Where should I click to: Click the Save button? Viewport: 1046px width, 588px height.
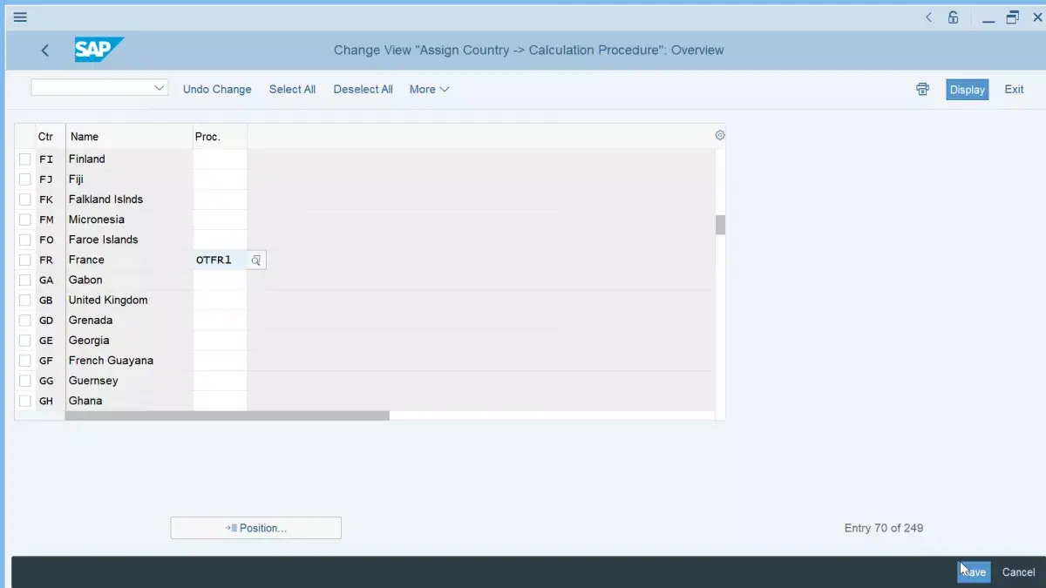(x=974, y=572)
